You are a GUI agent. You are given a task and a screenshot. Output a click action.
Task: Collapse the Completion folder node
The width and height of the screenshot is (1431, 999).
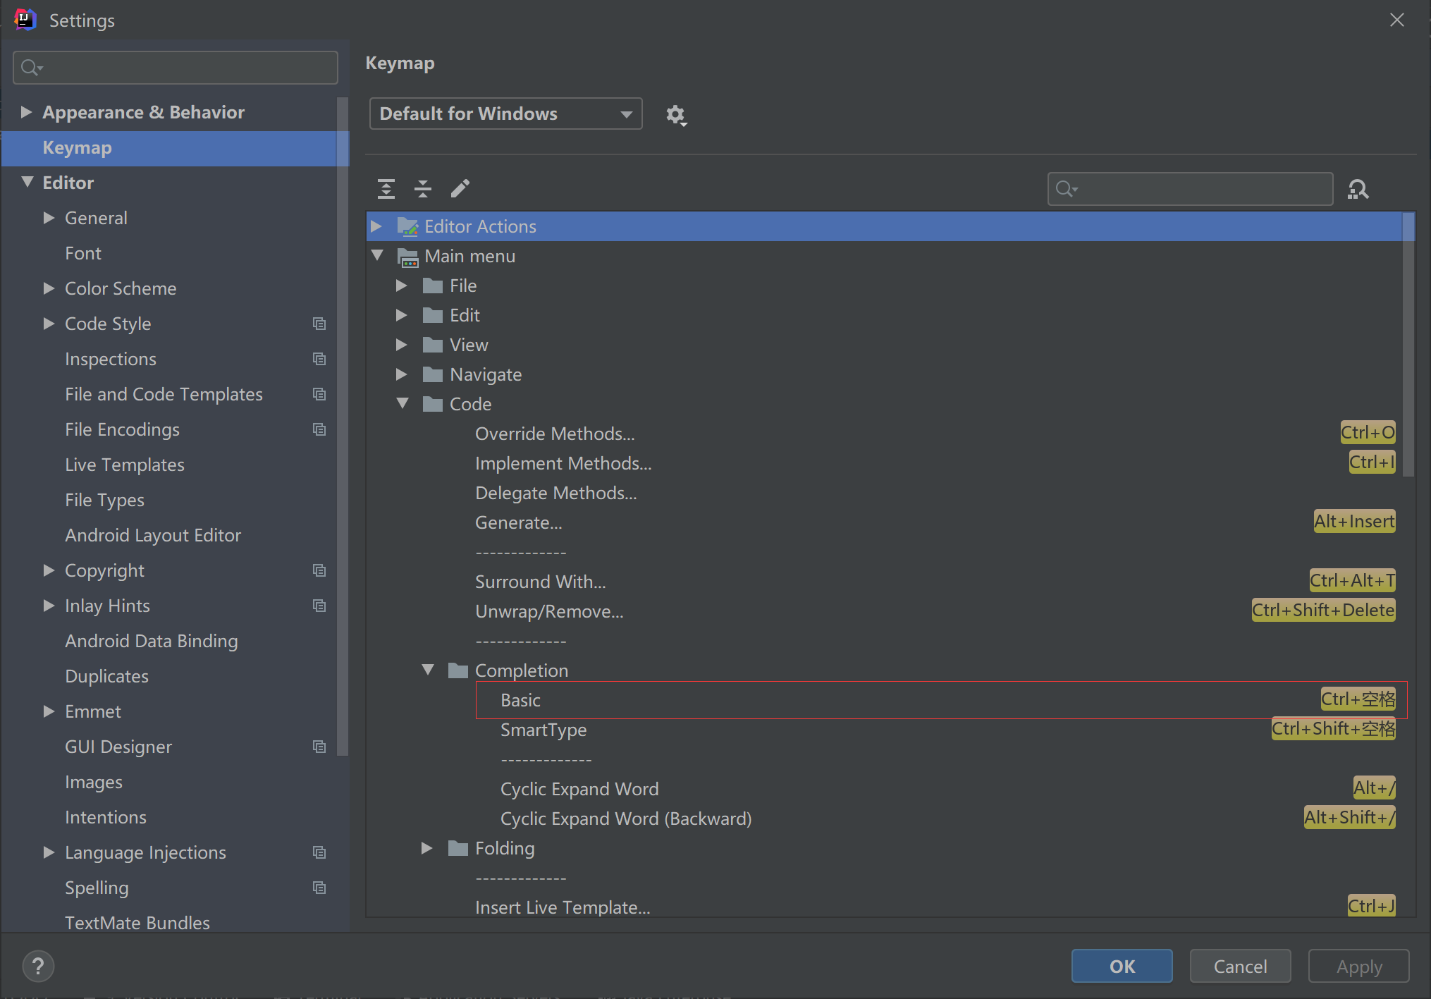(428, 670)
